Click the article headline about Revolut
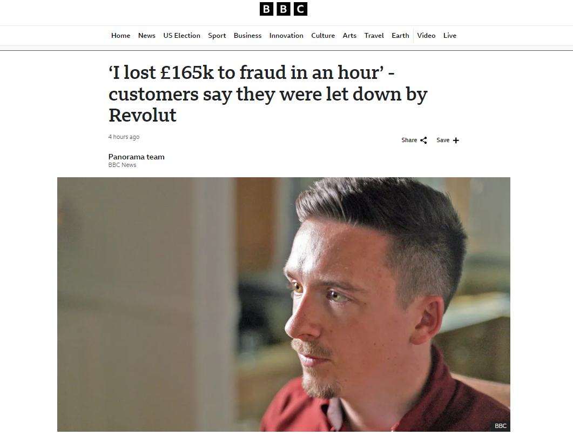This screenshot has height=435, width=573. pos(268,94)
